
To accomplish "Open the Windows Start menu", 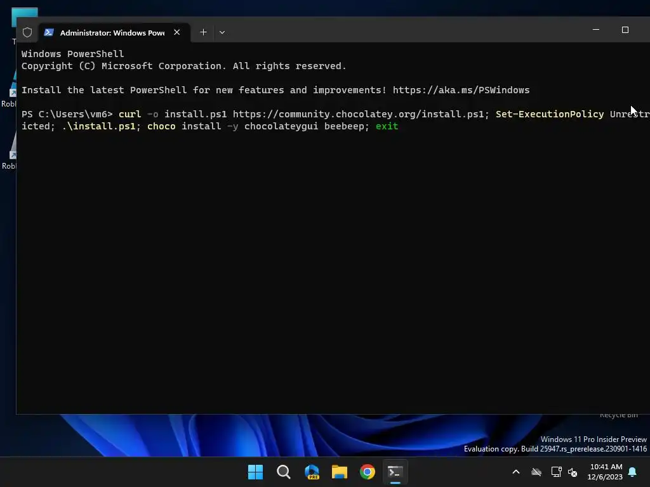I will (x=255, y=472).
